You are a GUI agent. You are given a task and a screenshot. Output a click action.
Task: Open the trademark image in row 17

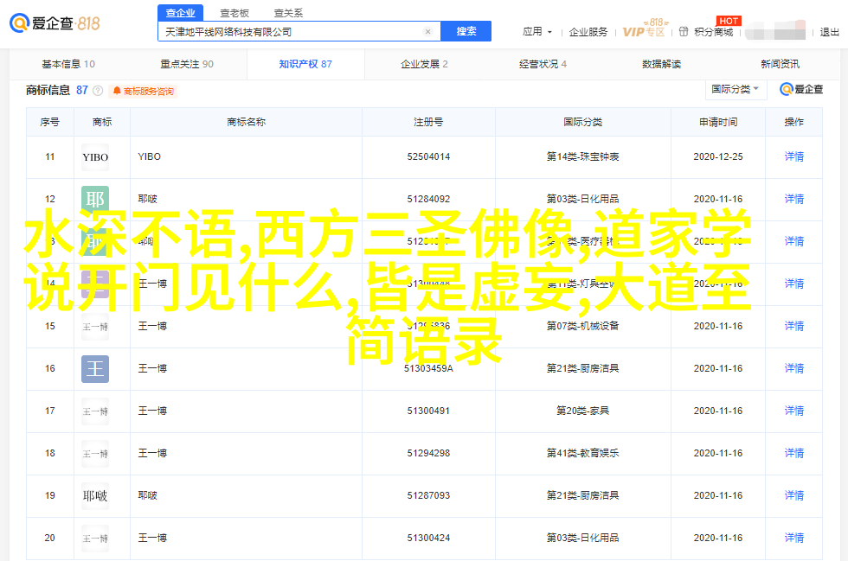point(95,411)
